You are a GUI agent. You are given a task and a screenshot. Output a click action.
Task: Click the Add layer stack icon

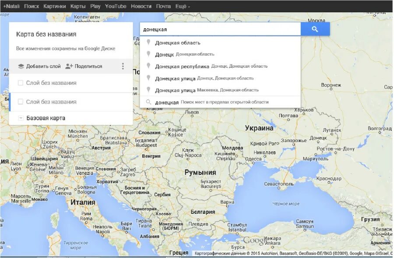21,66
